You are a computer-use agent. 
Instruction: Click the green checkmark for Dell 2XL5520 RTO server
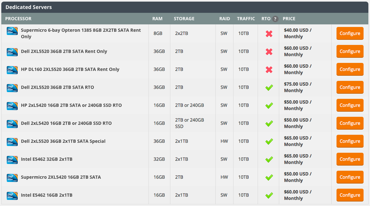269,87
